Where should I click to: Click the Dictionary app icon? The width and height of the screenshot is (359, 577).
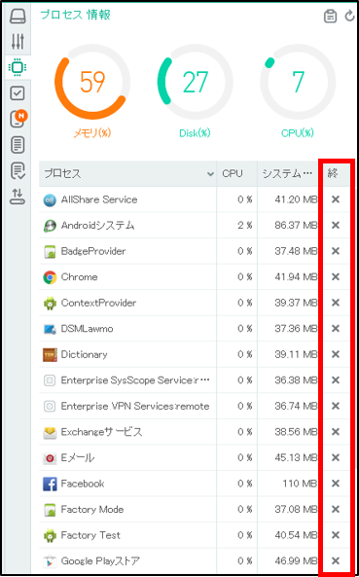(x=50, y=354)
